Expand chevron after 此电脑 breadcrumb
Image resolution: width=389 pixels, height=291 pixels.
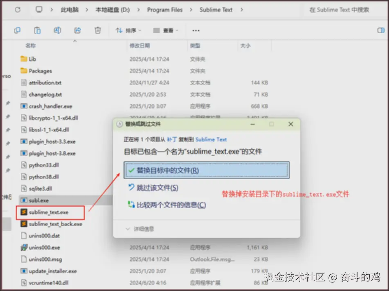(x=87, y=10)
